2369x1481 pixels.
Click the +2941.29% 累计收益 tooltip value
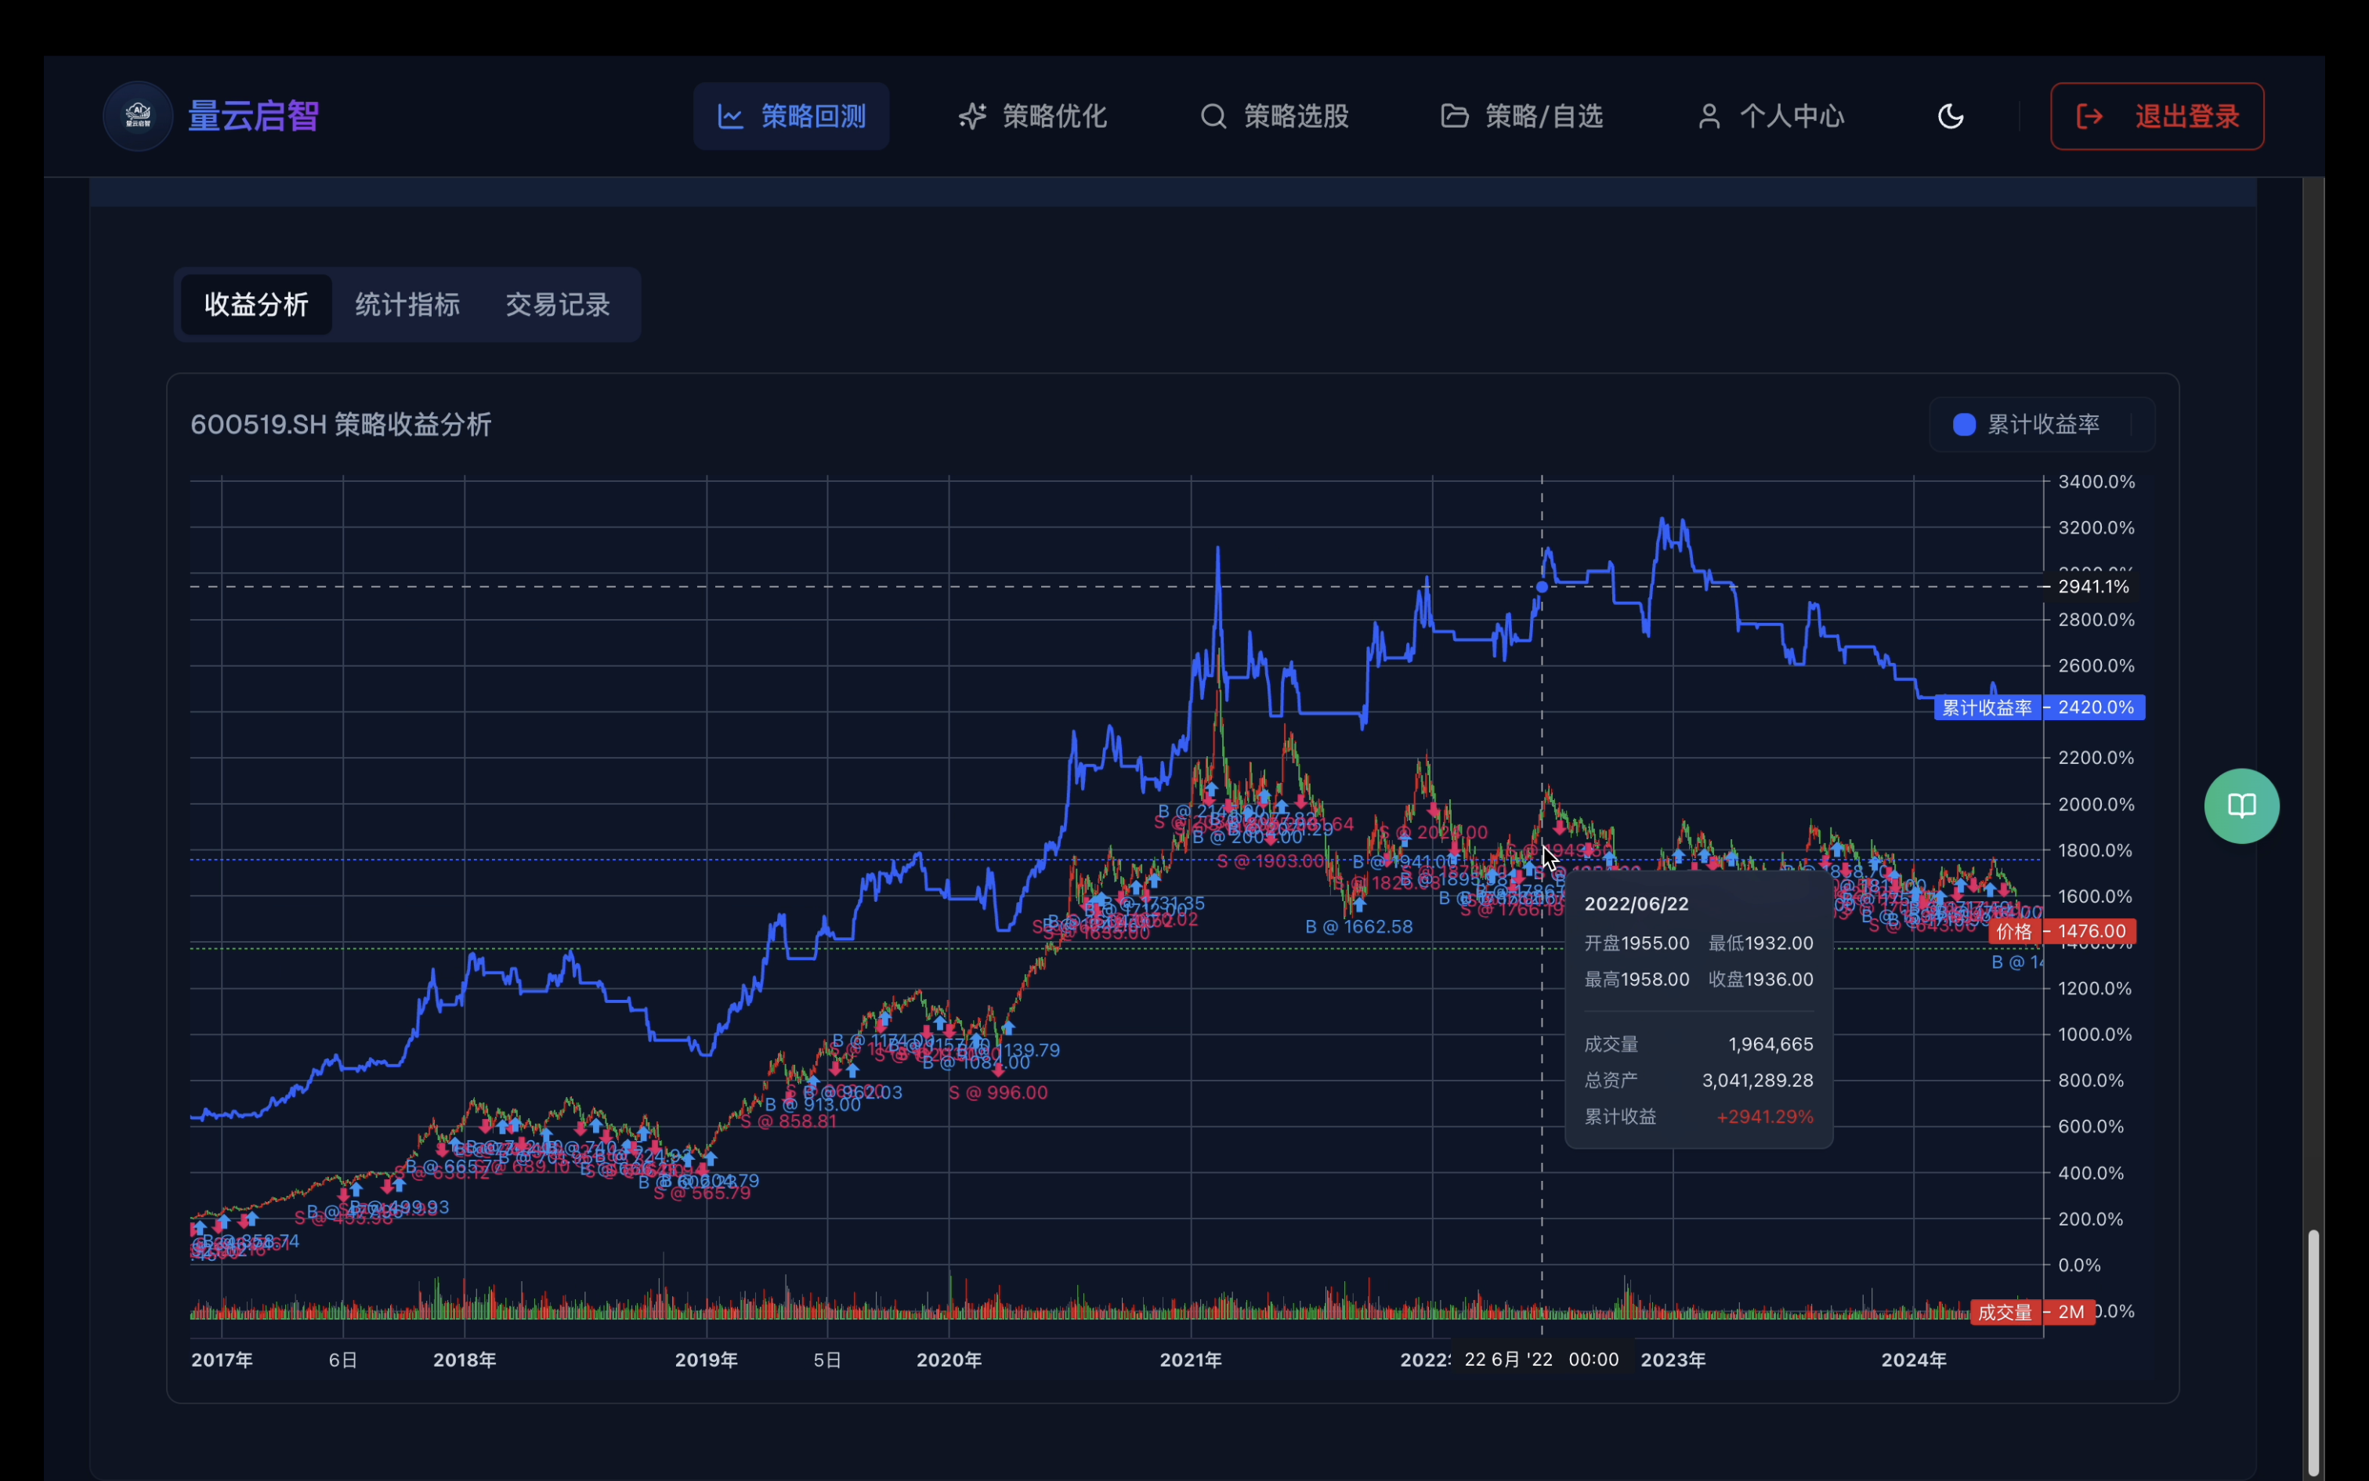(x=1765, y=1117)
